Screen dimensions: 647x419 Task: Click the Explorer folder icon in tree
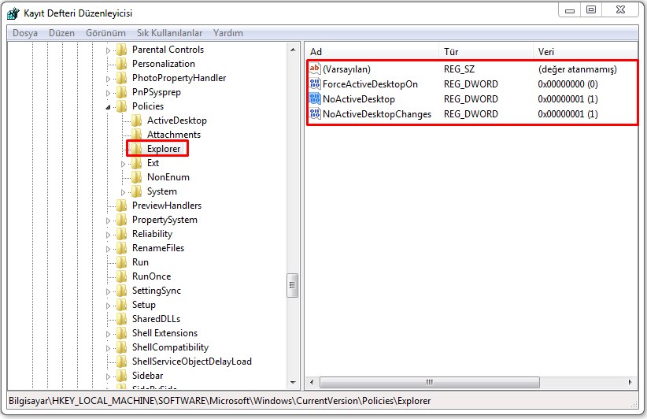(137, 149)
